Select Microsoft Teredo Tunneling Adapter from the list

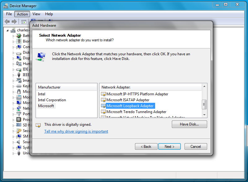click(x=137, y=111)
